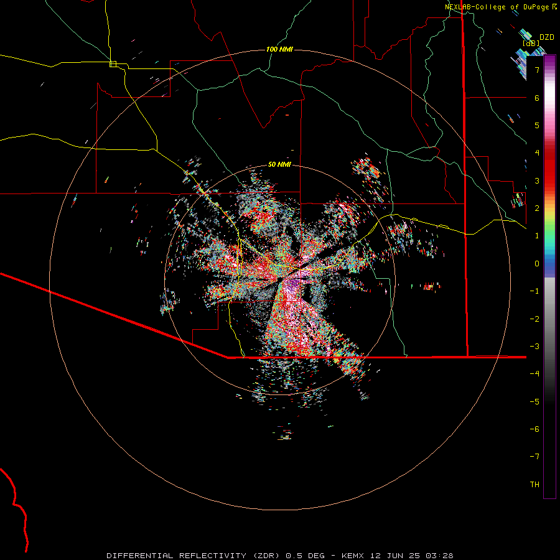This screenshot has width=560, height=560.
Task: Click the 4 value on the color scale
Action: [x=537, y=153]
